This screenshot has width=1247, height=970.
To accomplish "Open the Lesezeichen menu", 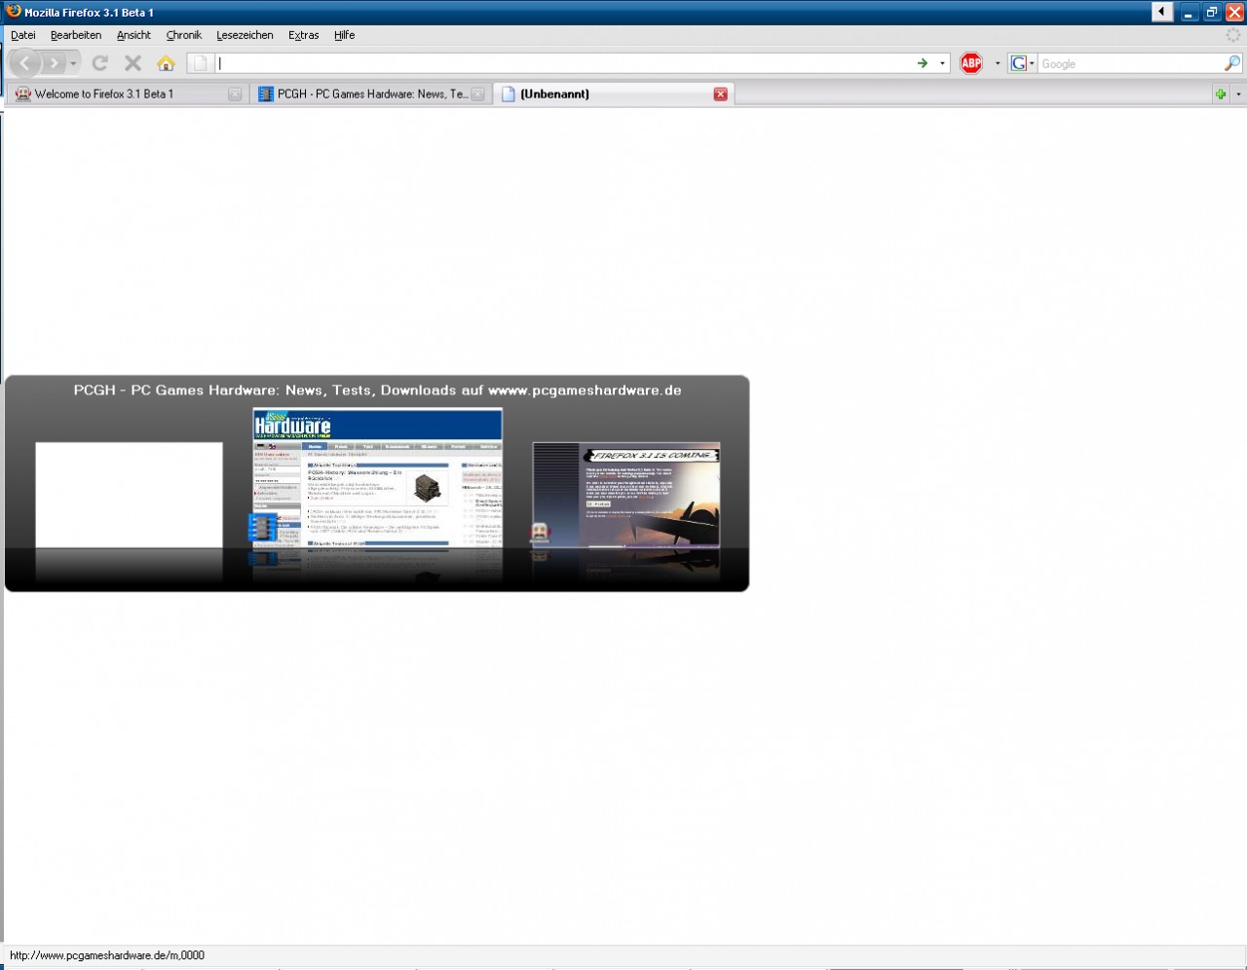I will 245,35.
